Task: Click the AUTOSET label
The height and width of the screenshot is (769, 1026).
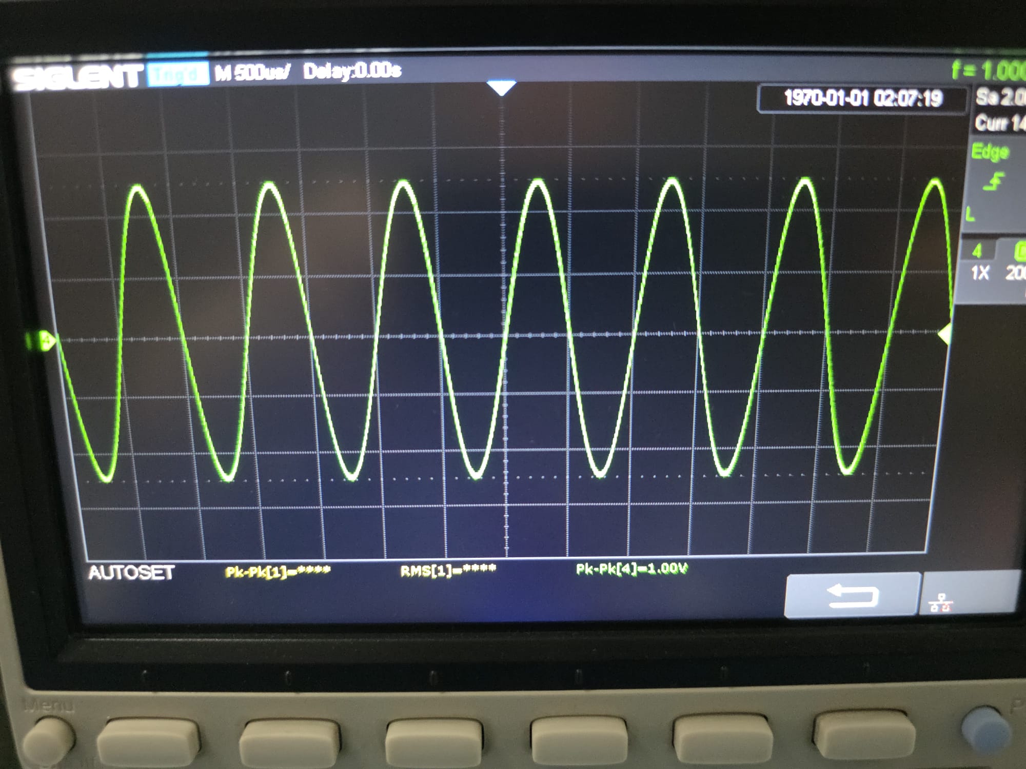Action: tap(131, 572)
